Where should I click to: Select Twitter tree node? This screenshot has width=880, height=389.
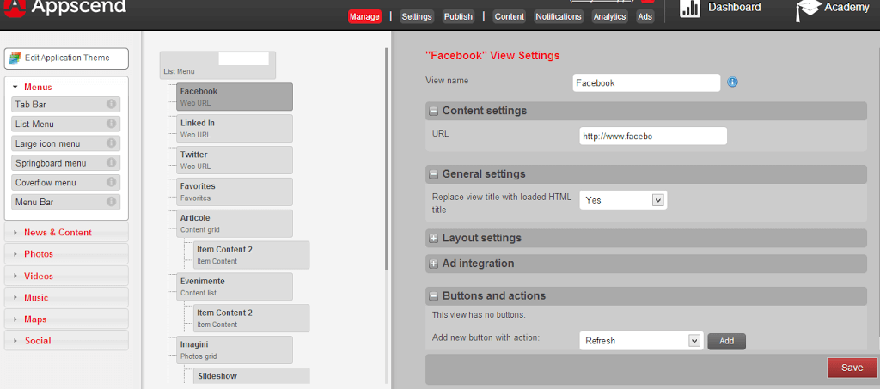235,161
